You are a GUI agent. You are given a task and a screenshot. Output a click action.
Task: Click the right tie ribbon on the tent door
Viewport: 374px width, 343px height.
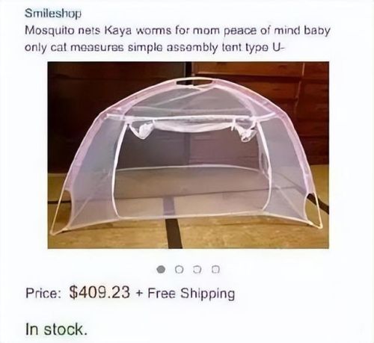click(245, 131)
